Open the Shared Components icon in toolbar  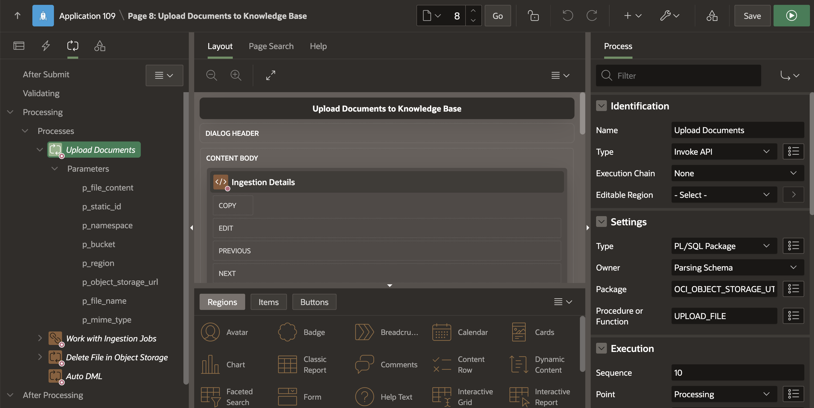[x=712, y=16]
